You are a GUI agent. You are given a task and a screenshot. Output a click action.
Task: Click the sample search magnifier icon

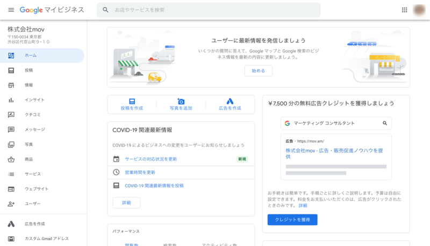tap(385, 123)
